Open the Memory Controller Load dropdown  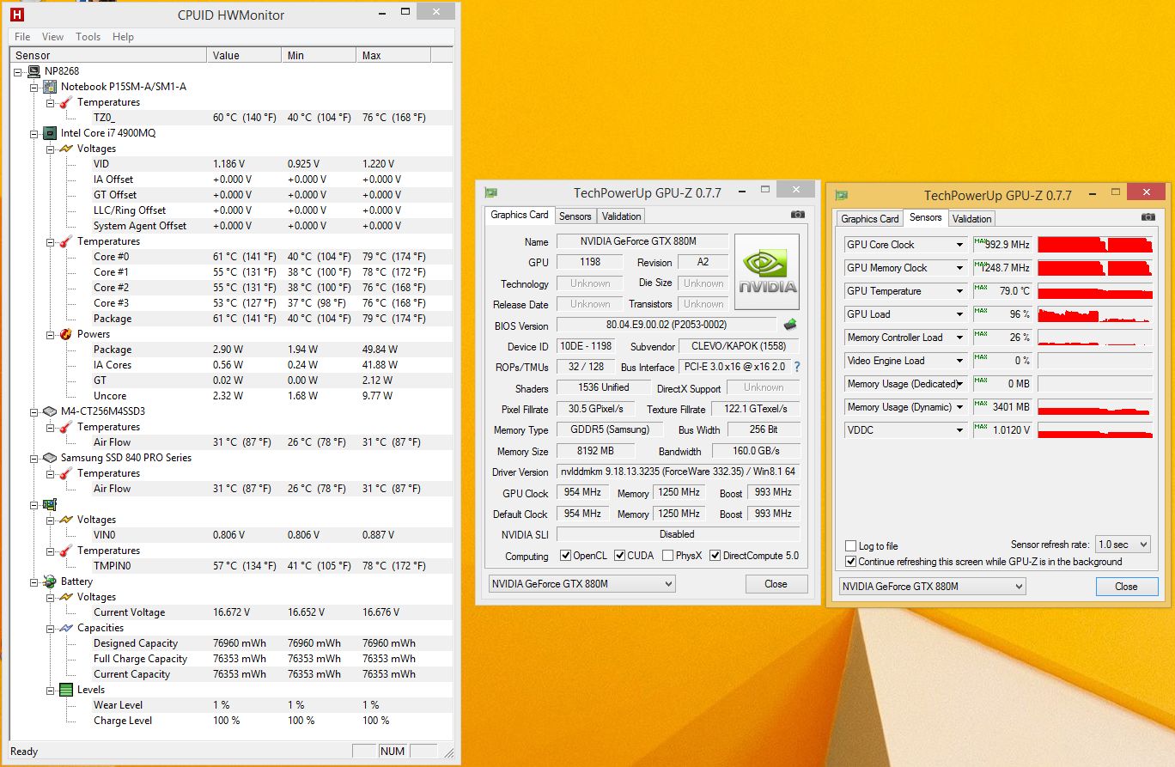tap(959, 338)
